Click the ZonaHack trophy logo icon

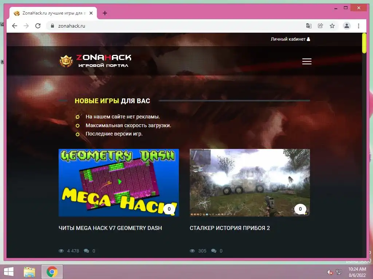point(66,61)
